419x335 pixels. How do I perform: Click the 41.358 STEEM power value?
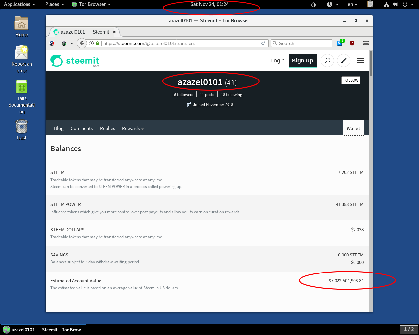(350, 204)
